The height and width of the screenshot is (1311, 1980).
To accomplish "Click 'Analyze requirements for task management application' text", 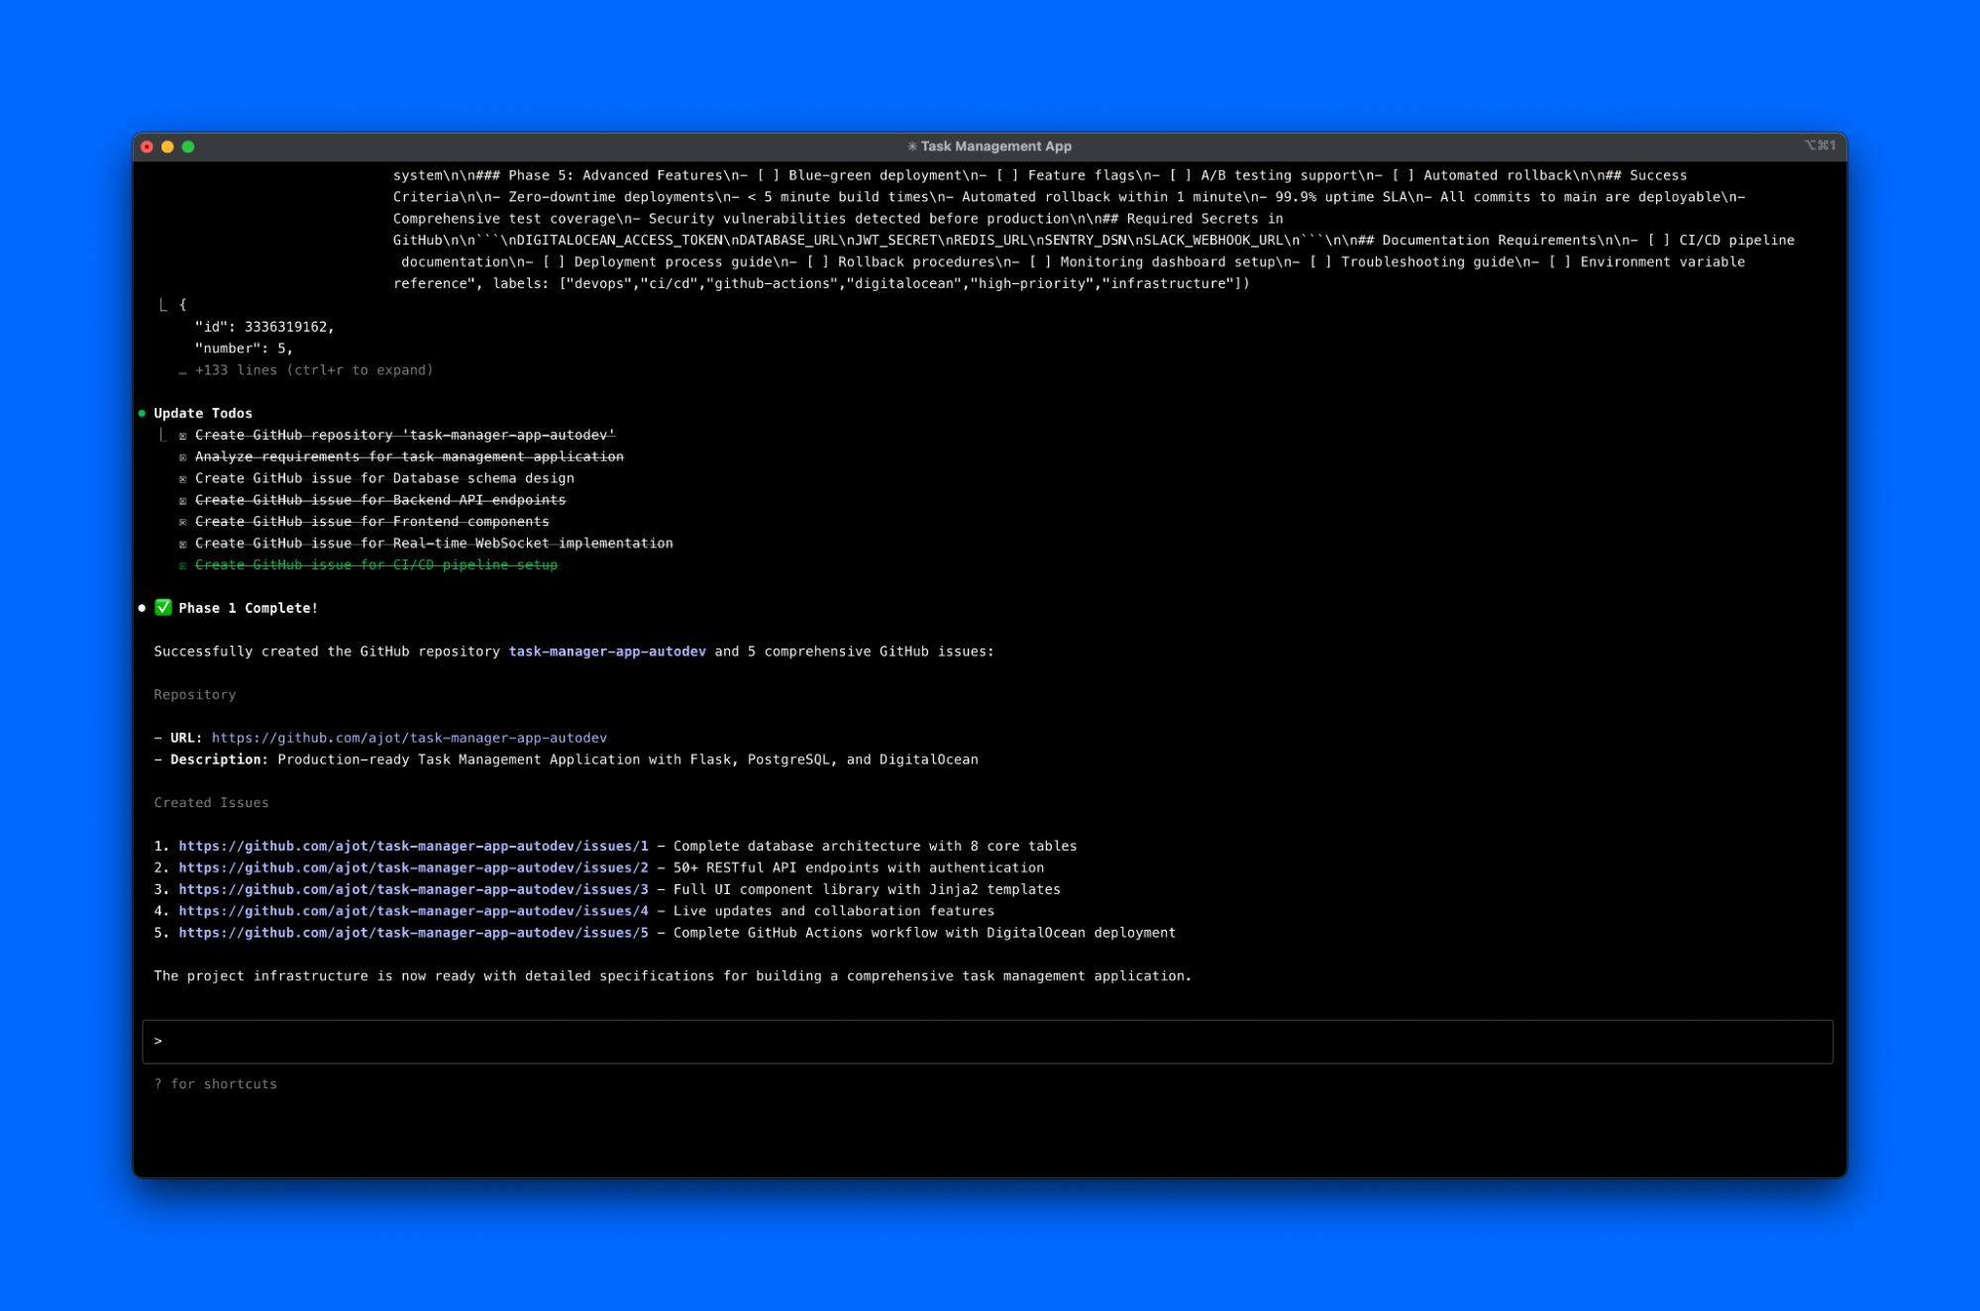I will point(409,456).
